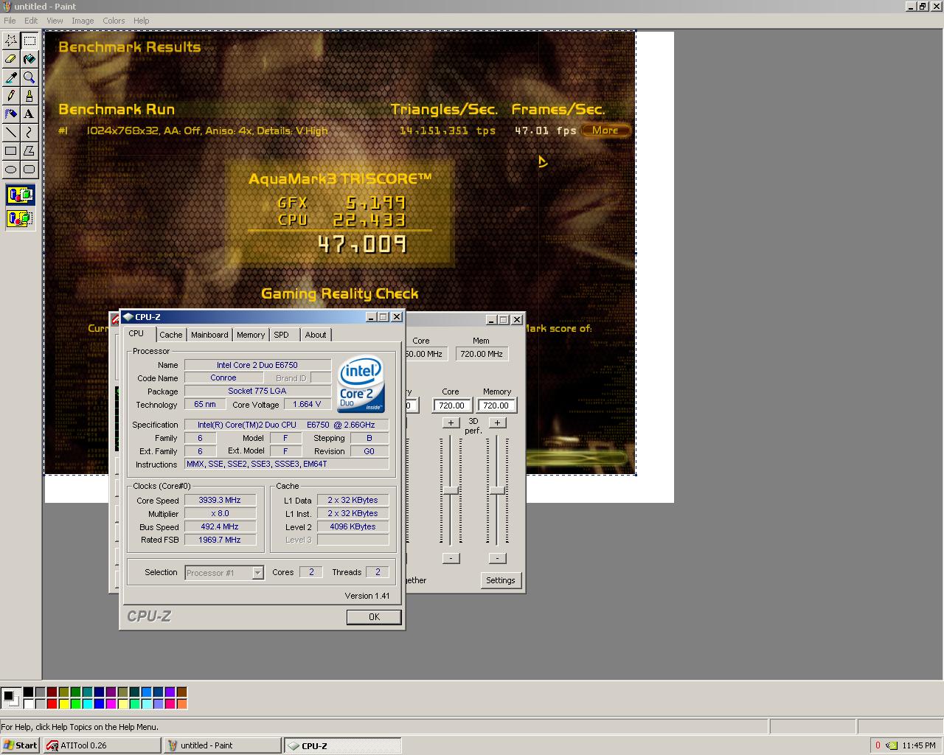
Task: Pick the Airbrush spray can tool
Action: pos(11,114)
